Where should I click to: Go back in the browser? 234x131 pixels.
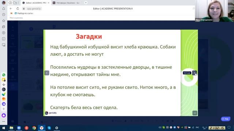tap(11, 9)
